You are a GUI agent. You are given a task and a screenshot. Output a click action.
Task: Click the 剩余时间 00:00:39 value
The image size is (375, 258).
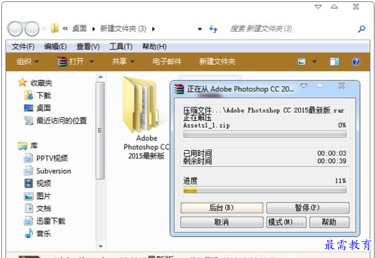(332, 161)
